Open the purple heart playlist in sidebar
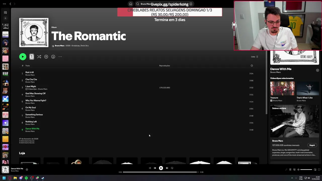Screen dimensions: 322x181 pos(5,123)
